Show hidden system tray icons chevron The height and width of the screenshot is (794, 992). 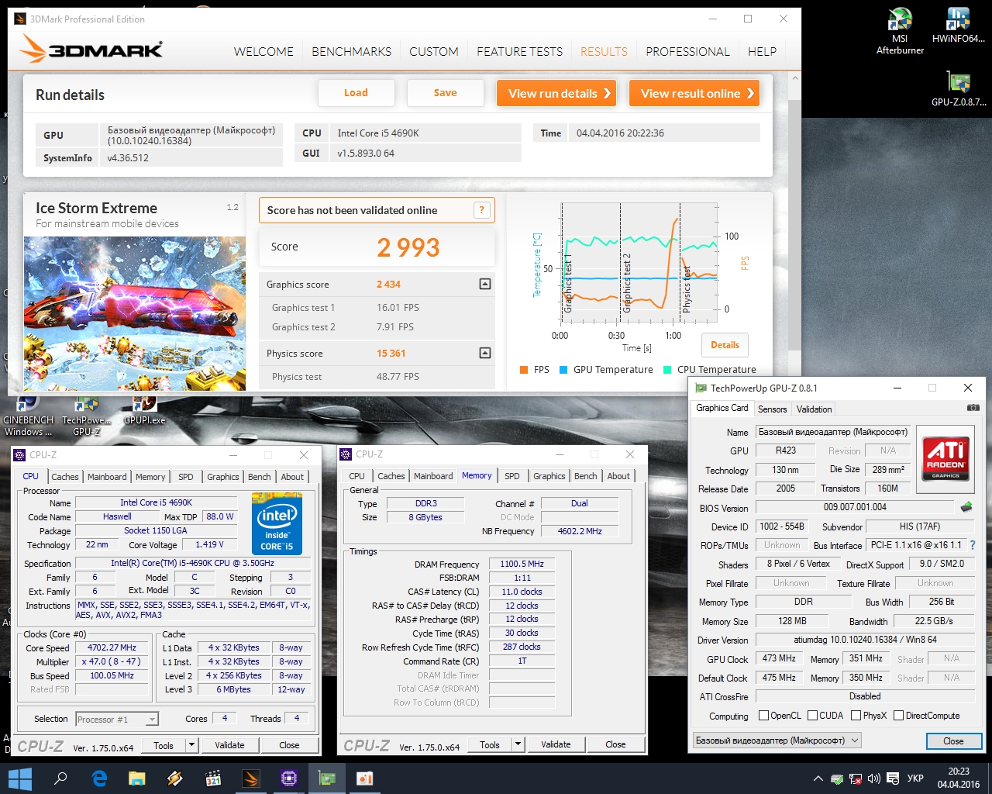tap(818, 778)
